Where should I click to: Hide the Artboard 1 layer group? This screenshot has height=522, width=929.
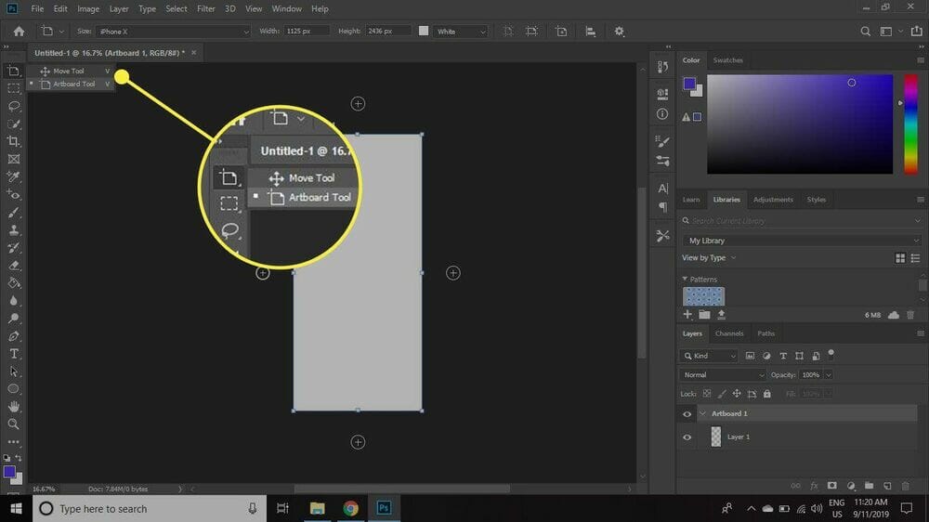[x=687, y=414]
